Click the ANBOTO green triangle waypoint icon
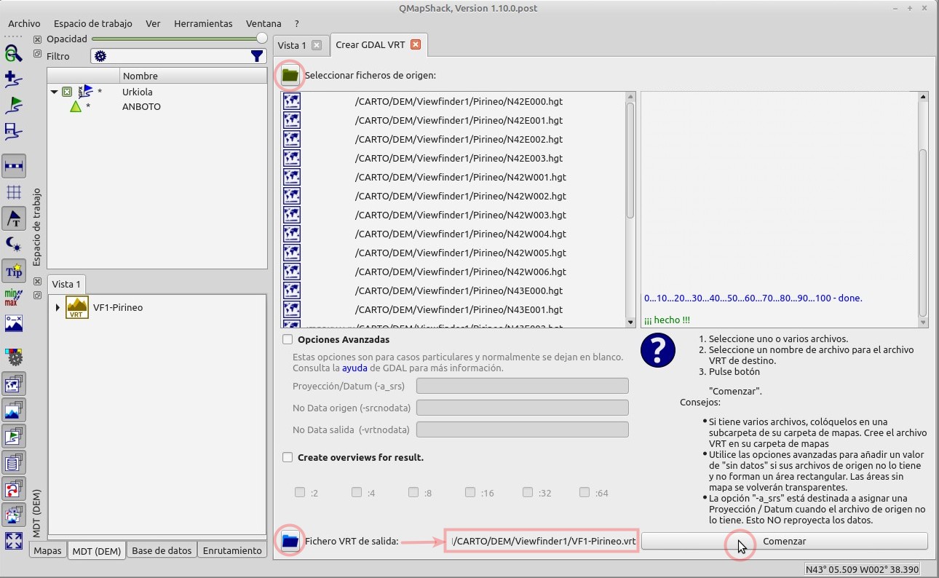This screenshot has height=578, width=939. [76, 106]
